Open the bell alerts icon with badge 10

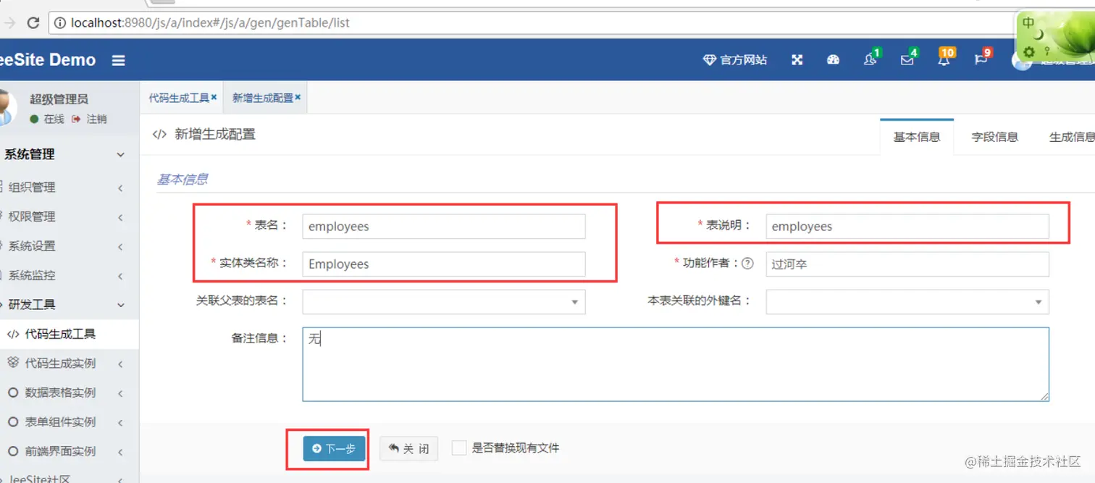click(945, 58)
